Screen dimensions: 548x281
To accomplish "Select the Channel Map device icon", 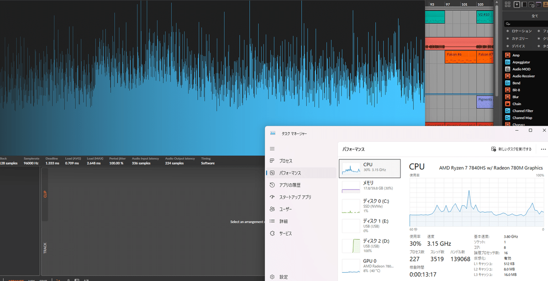I will (507, 117).
